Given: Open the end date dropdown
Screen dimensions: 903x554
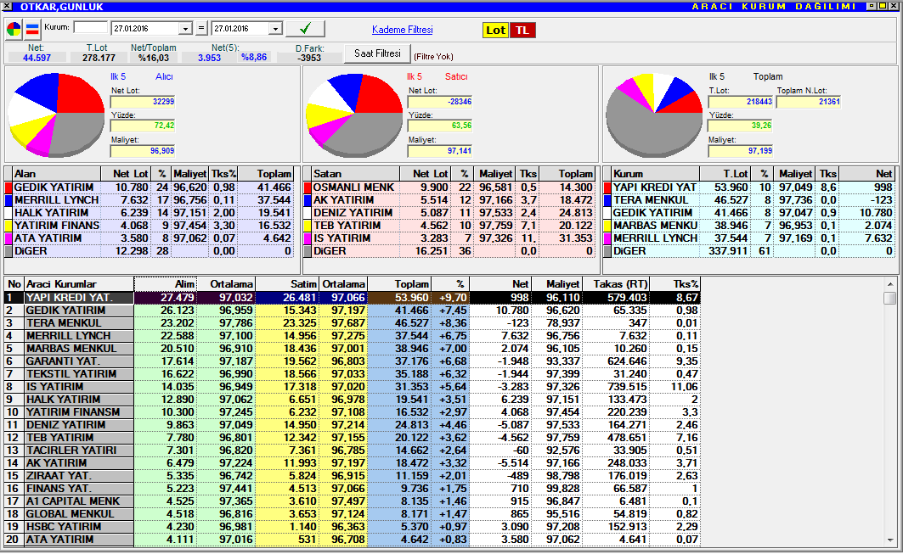Looking at the screenshot, I should tap(274, 29).
